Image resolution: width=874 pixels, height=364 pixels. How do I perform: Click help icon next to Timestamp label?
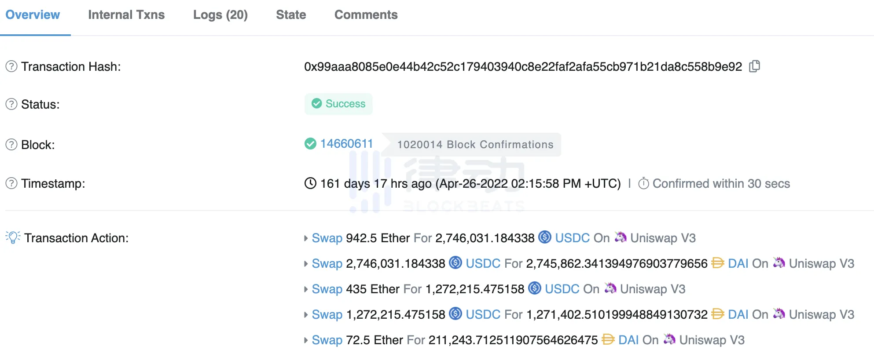(x=11, y=183)
